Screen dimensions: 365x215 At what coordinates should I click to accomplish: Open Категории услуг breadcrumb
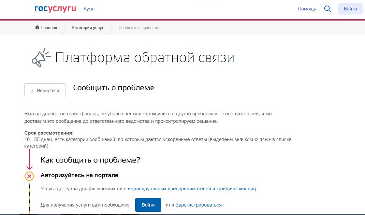(88, 27)
